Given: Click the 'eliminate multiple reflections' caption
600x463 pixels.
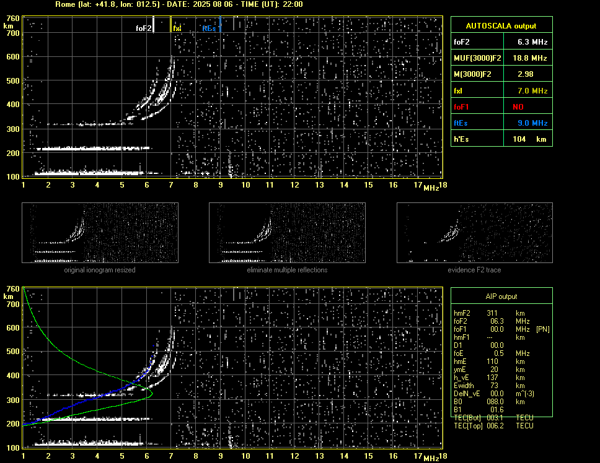Looking at the screenshot, I should 287,270.
